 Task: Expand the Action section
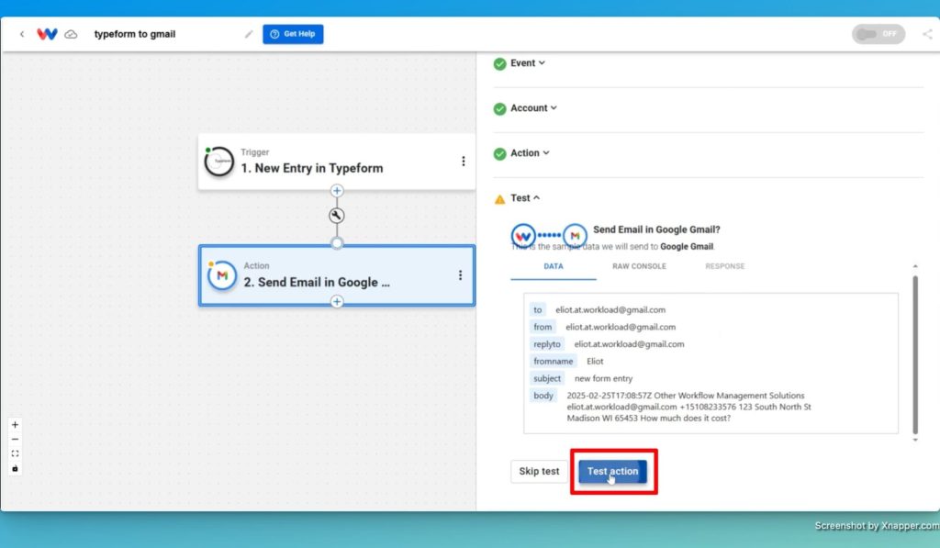[530, 153]
